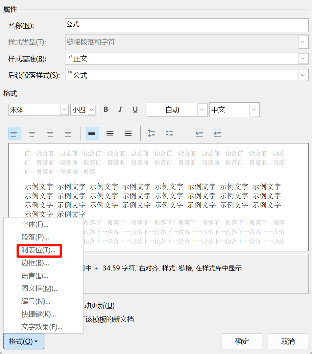
Task: Select left alignment icon
Action: [x=15, y=133]
